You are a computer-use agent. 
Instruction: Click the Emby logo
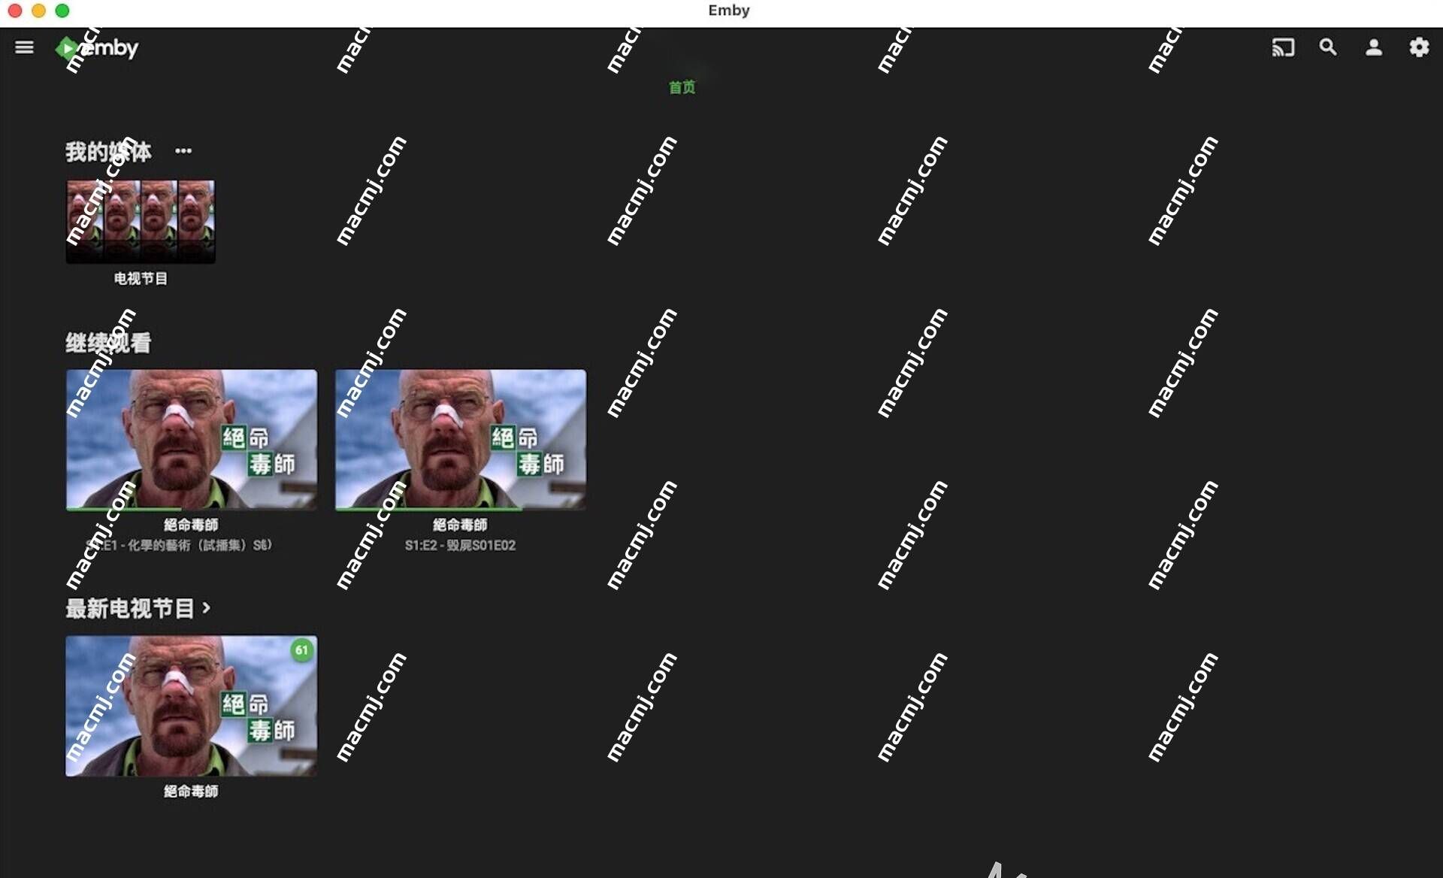pos(97,48)
